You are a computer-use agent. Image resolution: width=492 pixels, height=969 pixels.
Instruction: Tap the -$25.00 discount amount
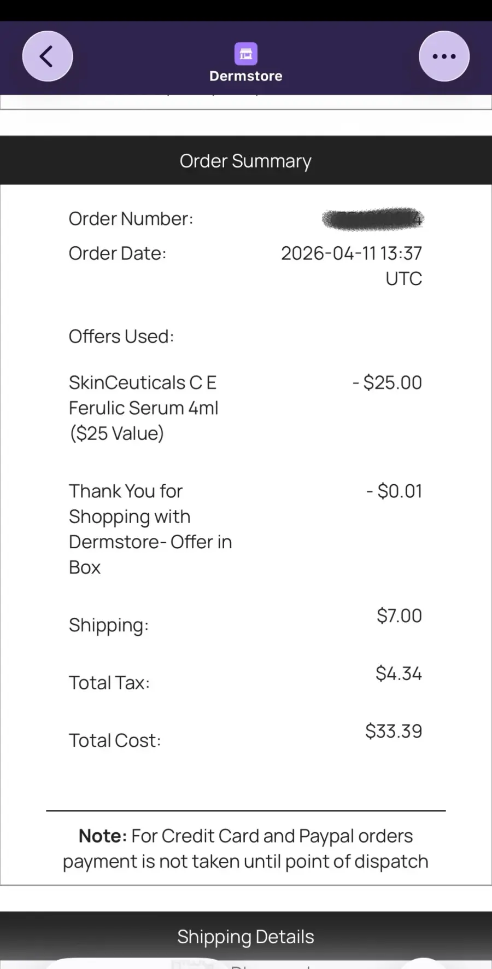coord(387,382)
